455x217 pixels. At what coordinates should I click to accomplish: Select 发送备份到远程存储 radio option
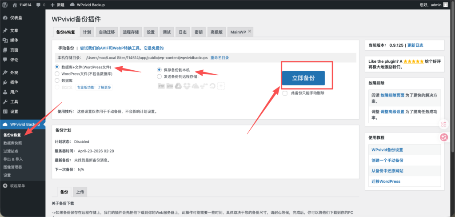[159, 76]
